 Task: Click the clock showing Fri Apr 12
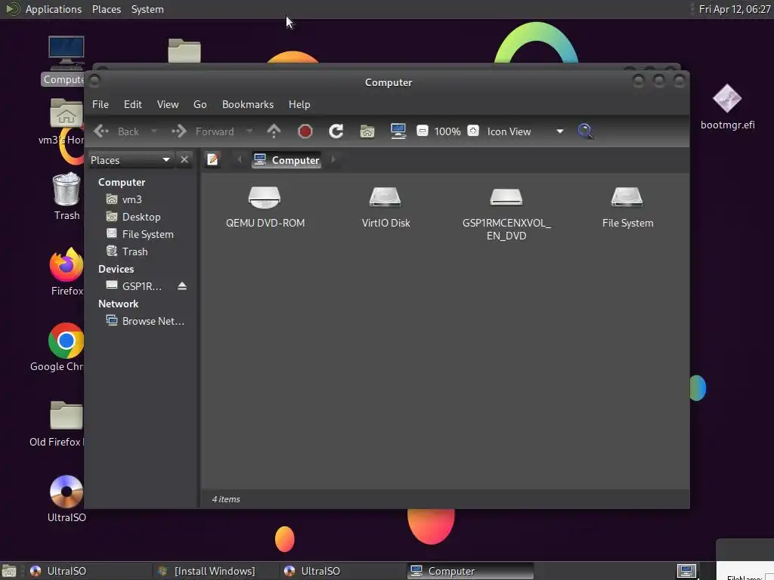click(735, 9)
